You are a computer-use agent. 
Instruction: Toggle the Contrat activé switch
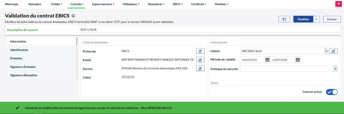pos(332,92)
